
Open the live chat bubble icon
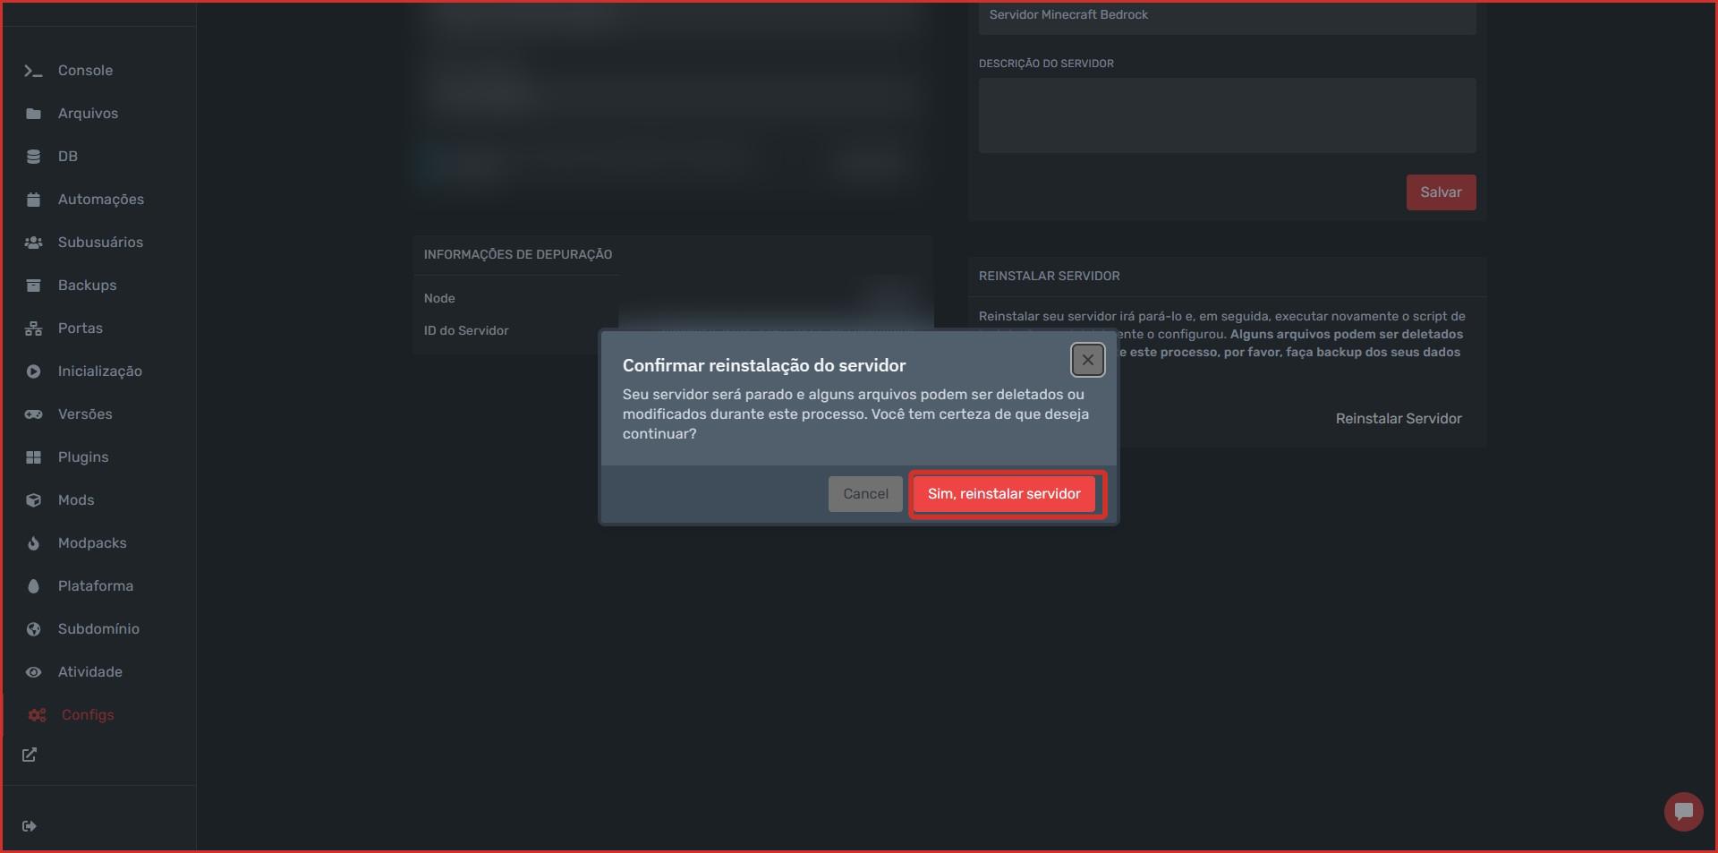[x=1683, y=812]
